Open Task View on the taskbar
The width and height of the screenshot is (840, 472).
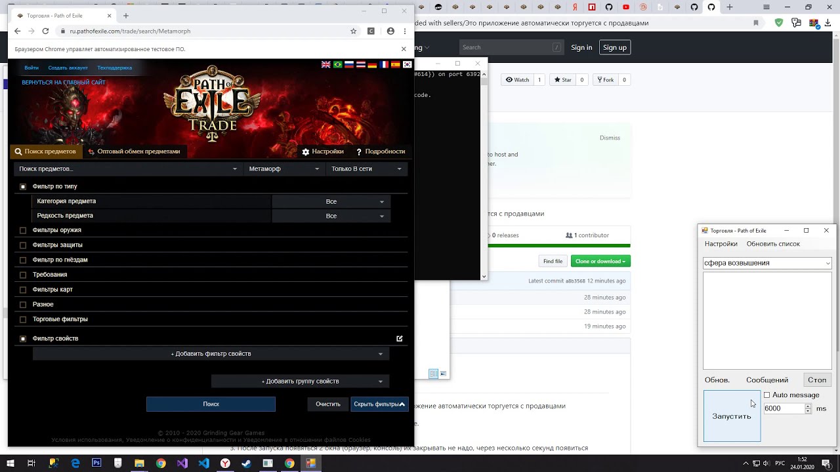[x=31, y=463]
